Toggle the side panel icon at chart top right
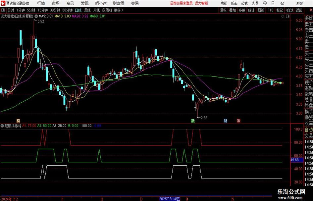 [x=287, y=17]
